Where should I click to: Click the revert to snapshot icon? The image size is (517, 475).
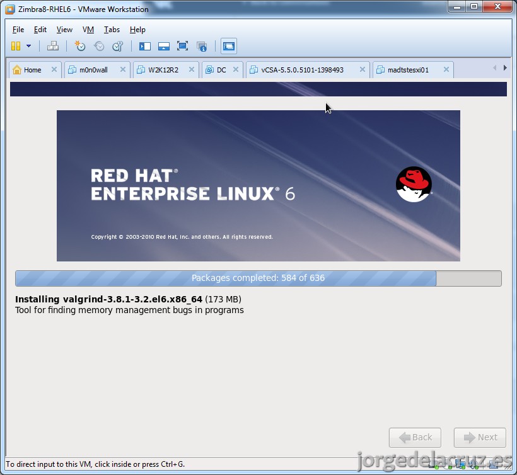coord(99,46)
